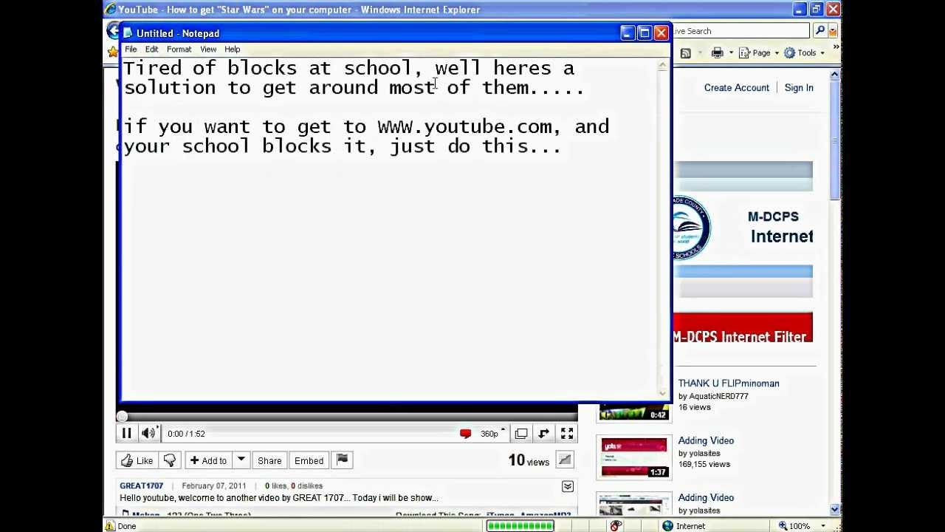This screenshot has height=532, width=945.
Task: Switch the video player to fullscreen
Action: [x=567, y=434]
